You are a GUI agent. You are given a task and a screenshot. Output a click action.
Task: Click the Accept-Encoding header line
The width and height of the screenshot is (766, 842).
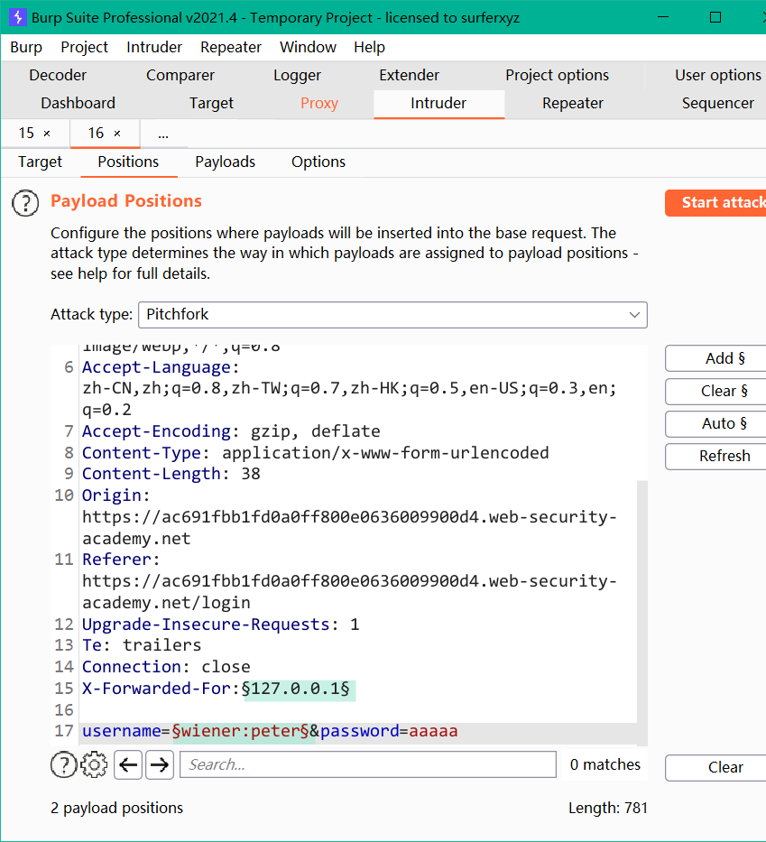coord(231,431)
